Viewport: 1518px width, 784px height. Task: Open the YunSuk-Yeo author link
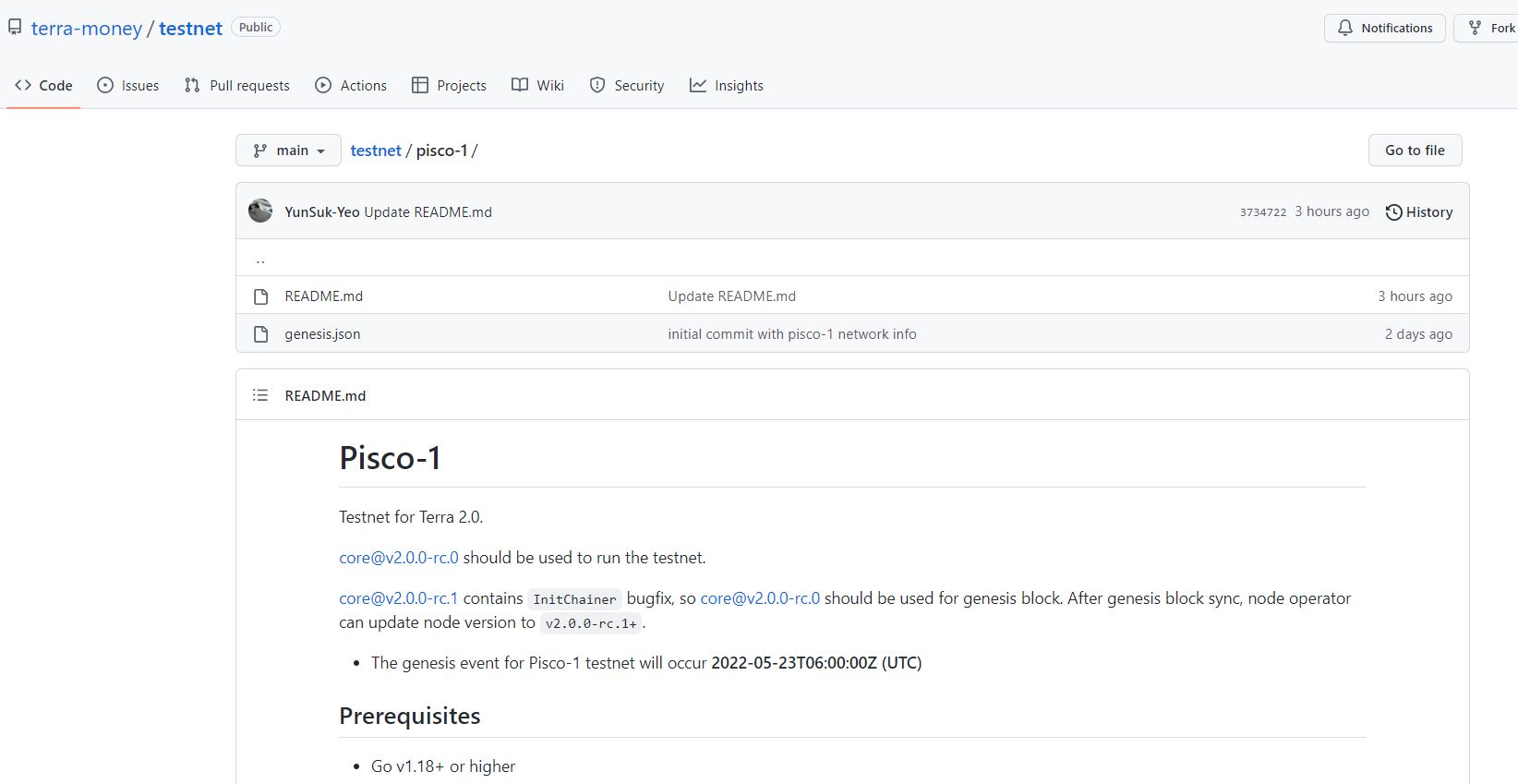point(322,211)
